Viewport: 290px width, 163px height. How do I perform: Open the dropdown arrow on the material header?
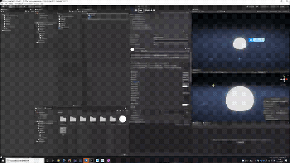(x=185, y=48)
